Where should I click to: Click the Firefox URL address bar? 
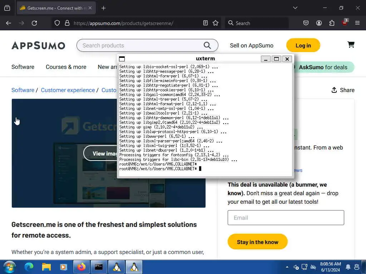137,23
